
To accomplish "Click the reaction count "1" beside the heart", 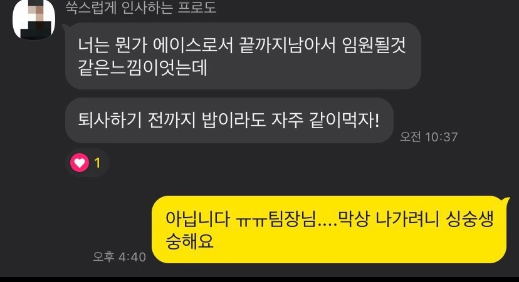I will click(x=97, y=163).
